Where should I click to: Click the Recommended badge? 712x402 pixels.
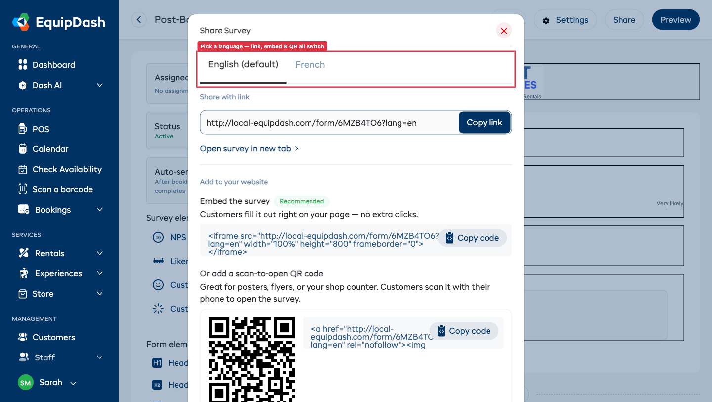(x=302, y=201)
